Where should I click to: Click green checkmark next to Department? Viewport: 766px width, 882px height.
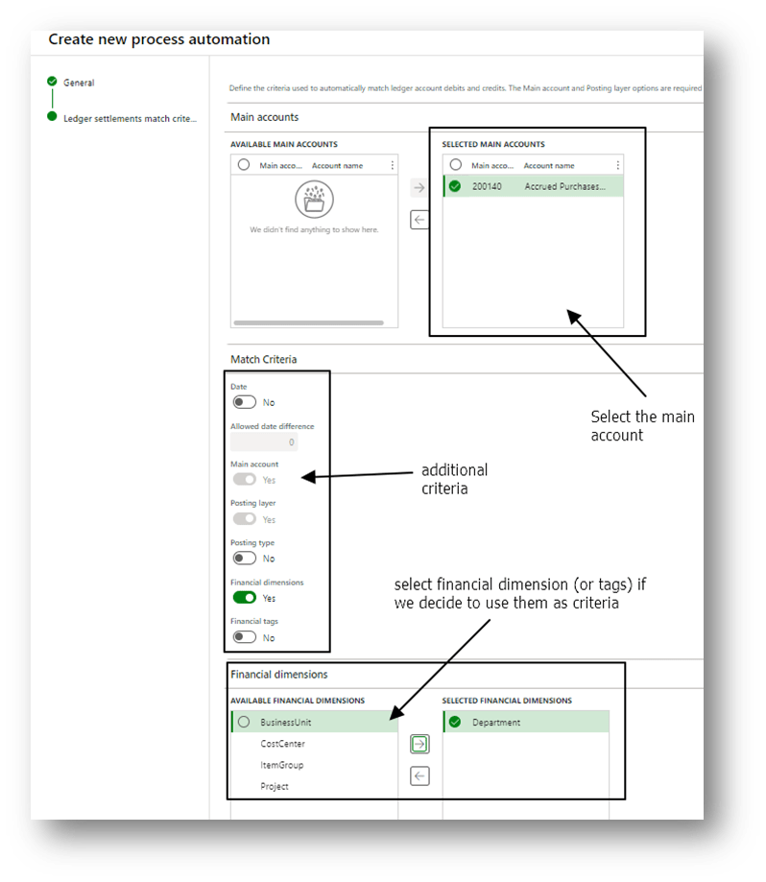(455, 723)
